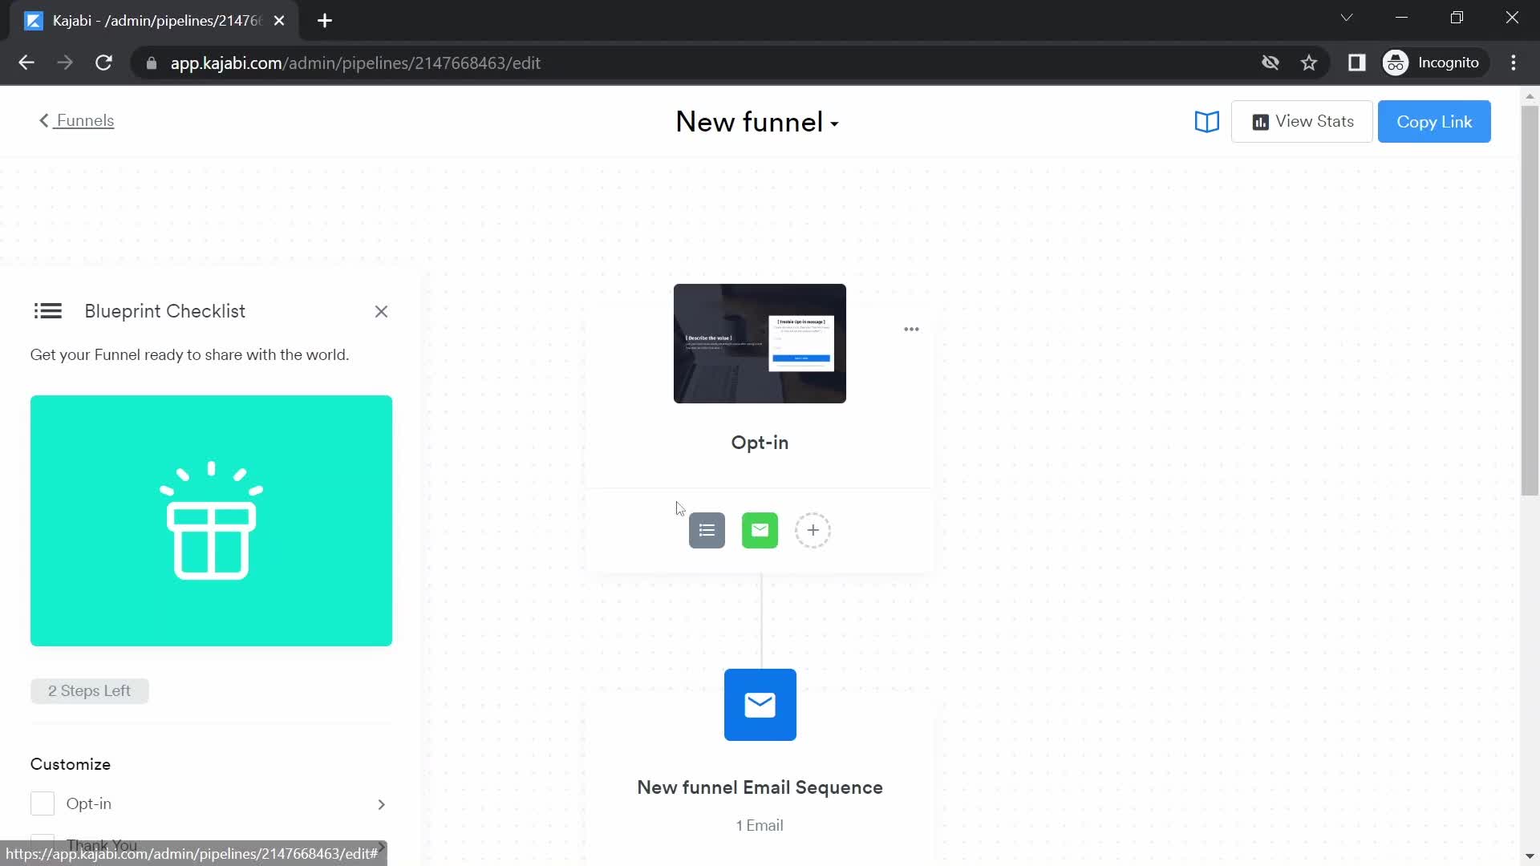Click the green email icon below Opt-in
Screen dimensions: 1540x866
pyautogui.click(x=760, y=530)
